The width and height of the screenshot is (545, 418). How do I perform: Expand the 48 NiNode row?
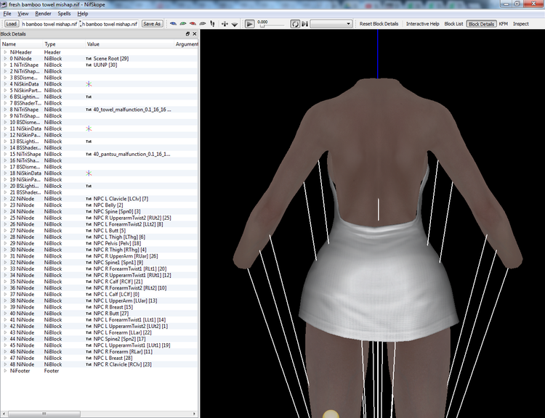tap(5, 364)
